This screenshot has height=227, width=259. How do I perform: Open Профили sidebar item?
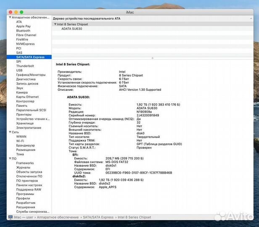(x=23, y=198)
